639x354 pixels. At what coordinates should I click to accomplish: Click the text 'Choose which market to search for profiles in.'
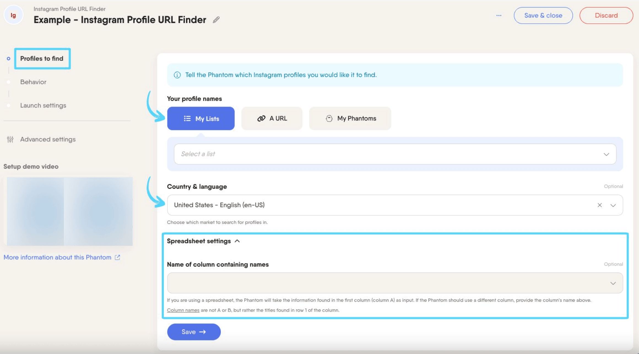(217, 222)
